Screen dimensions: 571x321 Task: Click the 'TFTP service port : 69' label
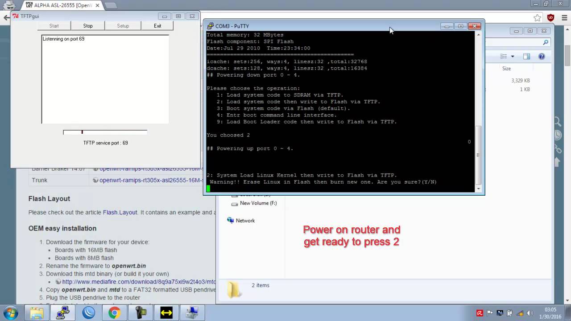pos(105,143)
